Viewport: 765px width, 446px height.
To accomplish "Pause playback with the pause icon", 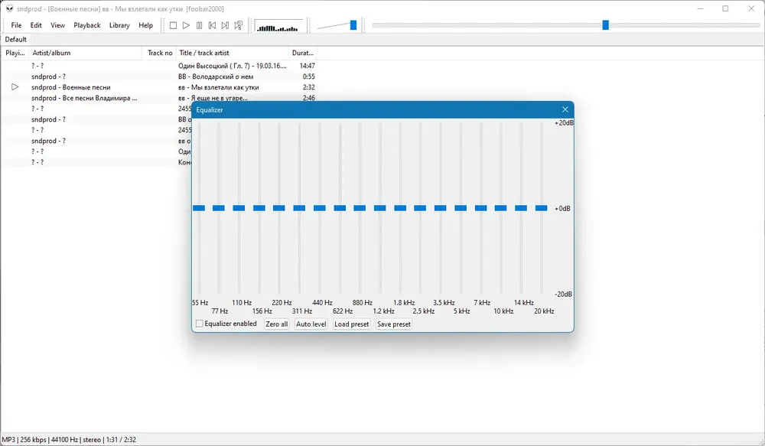I will pyautogui.click(x=199, y=25).
